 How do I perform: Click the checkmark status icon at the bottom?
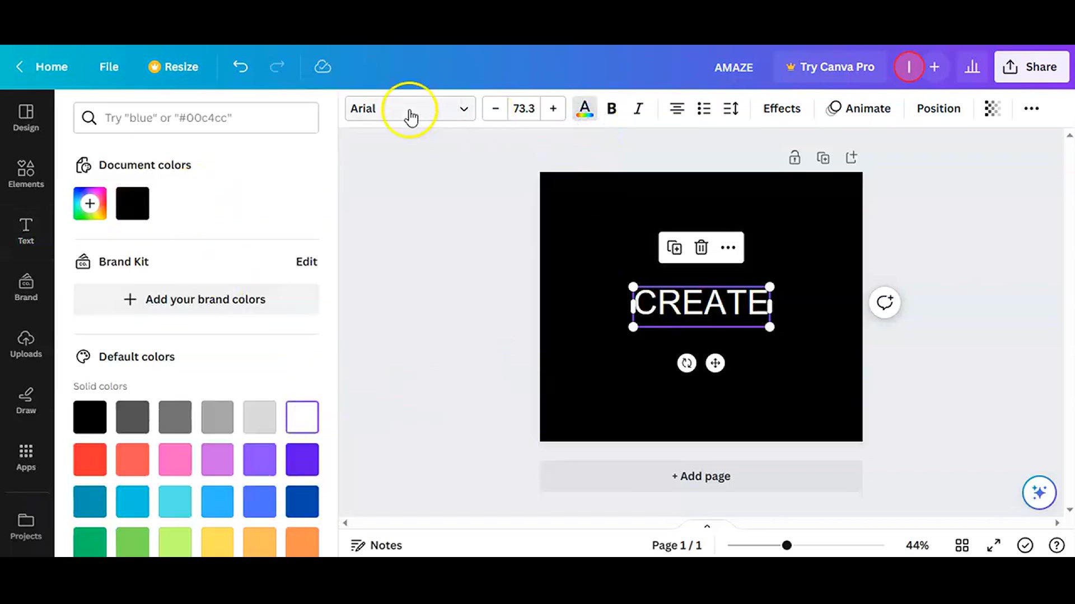click(x=1025, y=545)
